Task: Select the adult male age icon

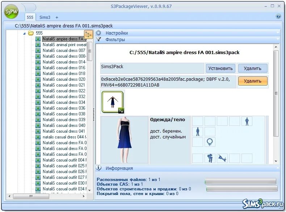Action: click(247, 121)
